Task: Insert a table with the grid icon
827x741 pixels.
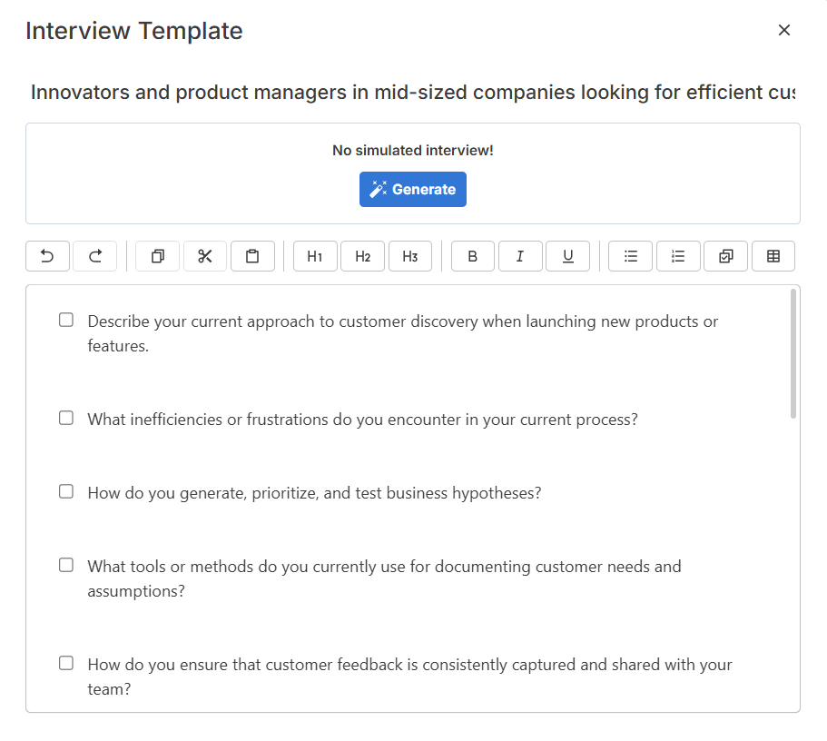Action: (x=773, y=256)
